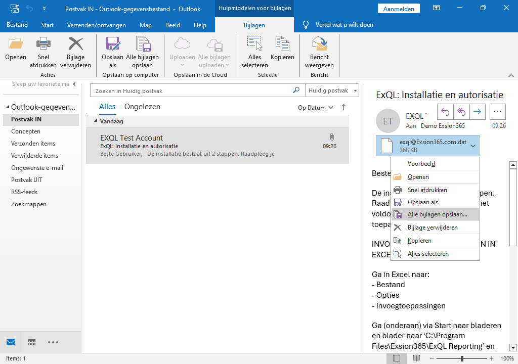The height and width of the screenshot is (364, 518).
Task: Show the Ongelezen mail filter
Action: click(142, 107)
